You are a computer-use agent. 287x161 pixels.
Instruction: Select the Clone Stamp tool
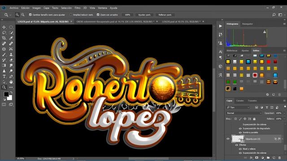[11, 55]
